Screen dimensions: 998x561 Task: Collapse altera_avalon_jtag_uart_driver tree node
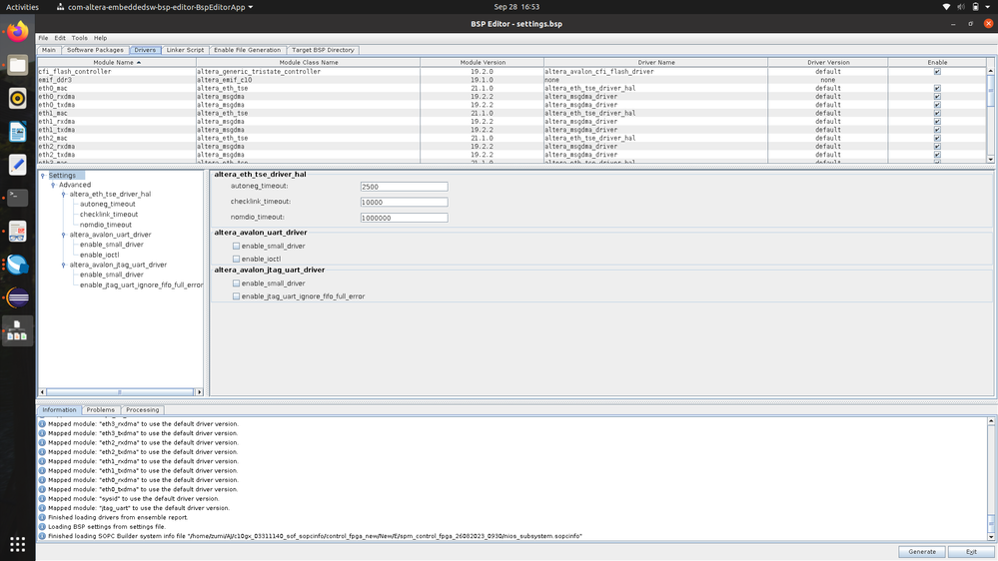click(x=63, y=265)
